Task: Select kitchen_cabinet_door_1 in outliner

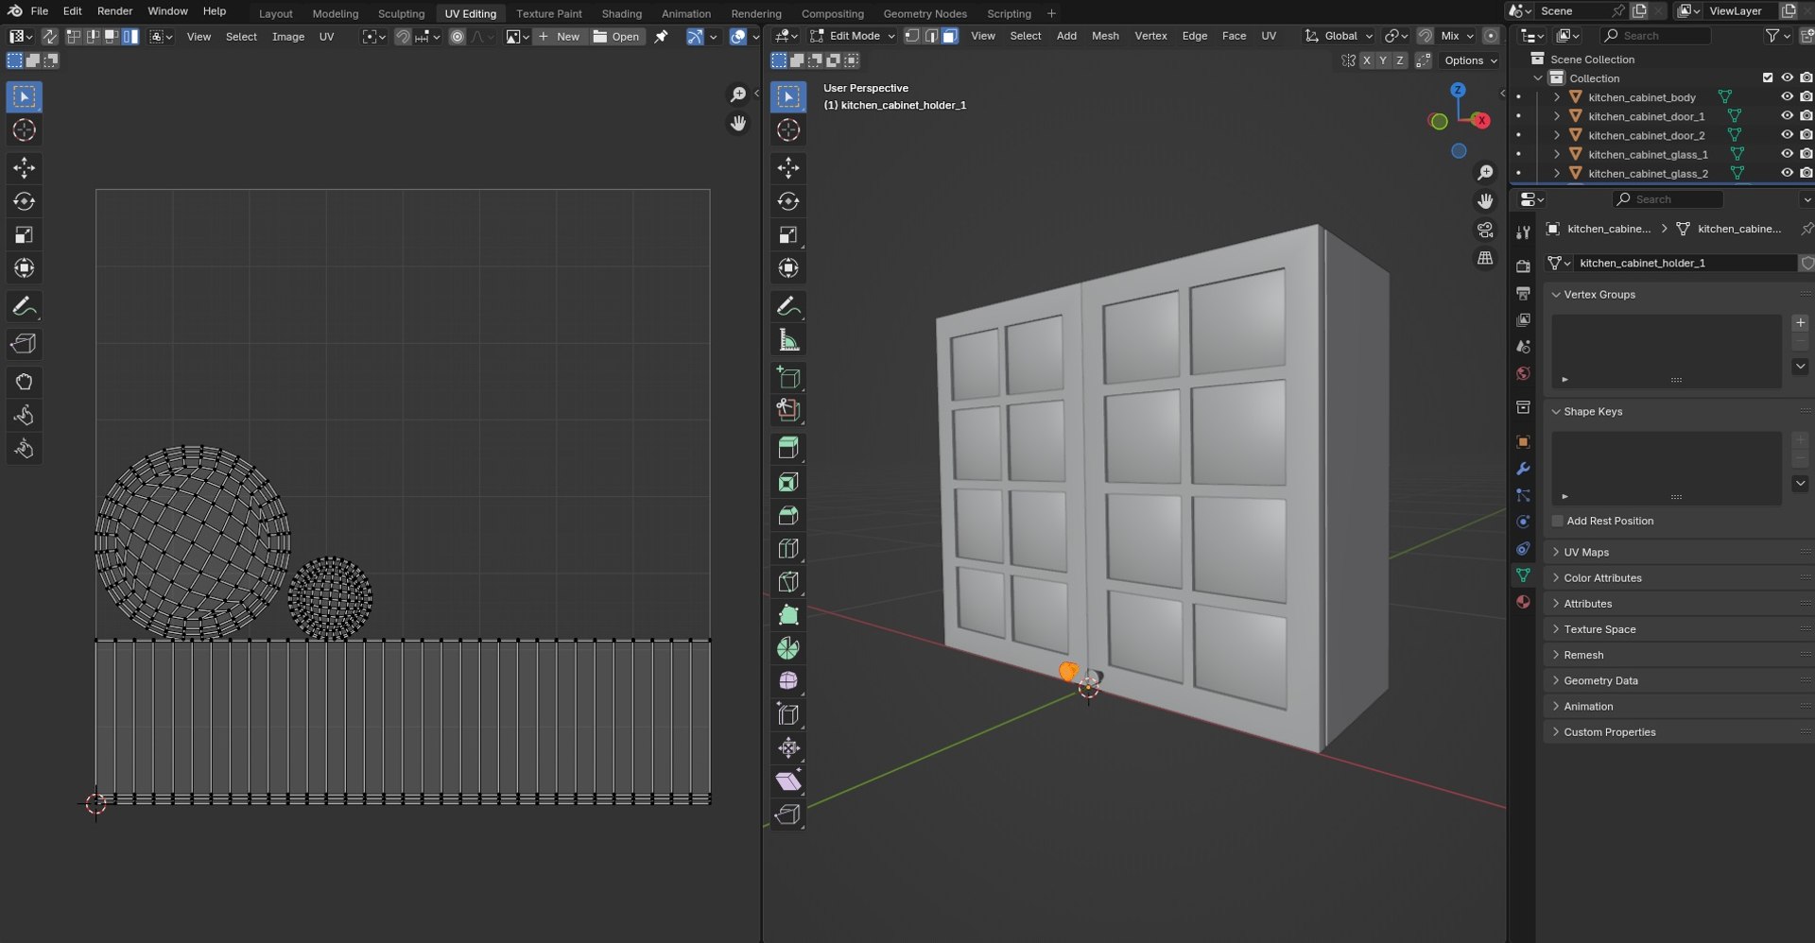Action: point(1646,116)
